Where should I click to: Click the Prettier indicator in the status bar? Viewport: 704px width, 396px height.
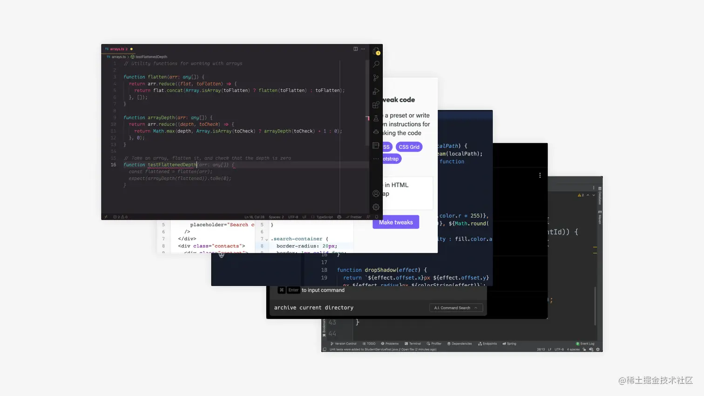coord(354,217)
